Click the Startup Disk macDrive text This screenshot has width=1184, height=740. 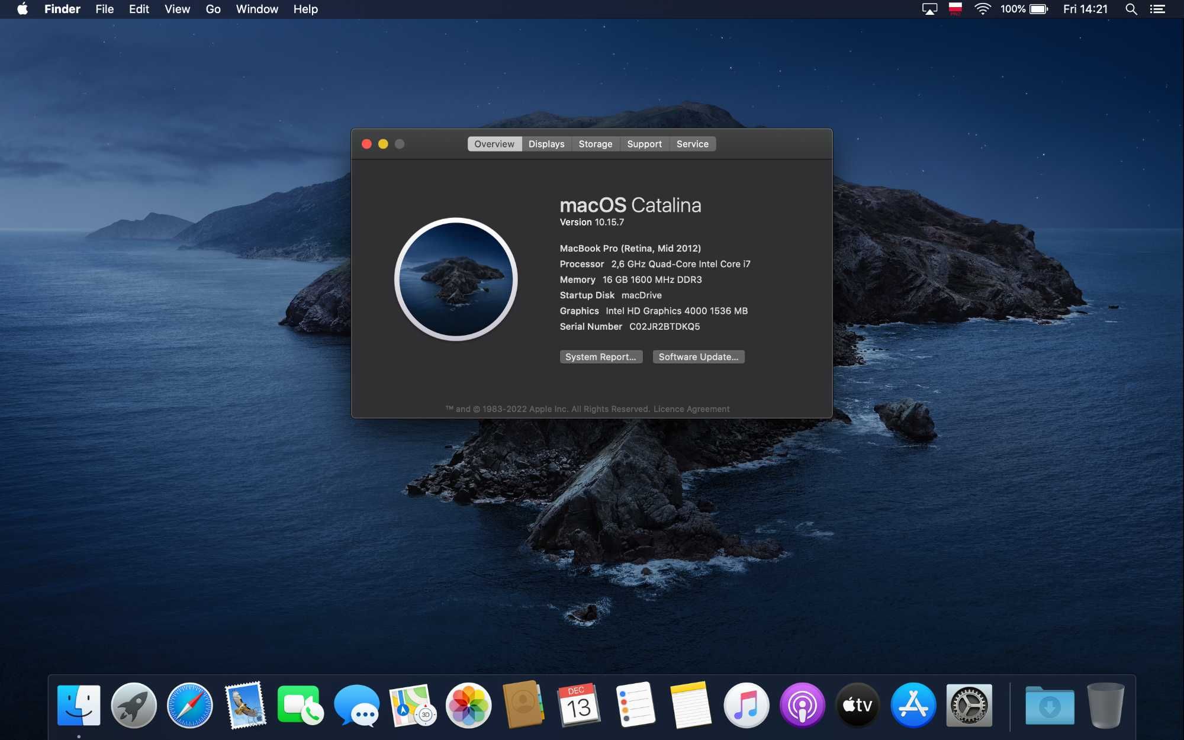point(611,295)
